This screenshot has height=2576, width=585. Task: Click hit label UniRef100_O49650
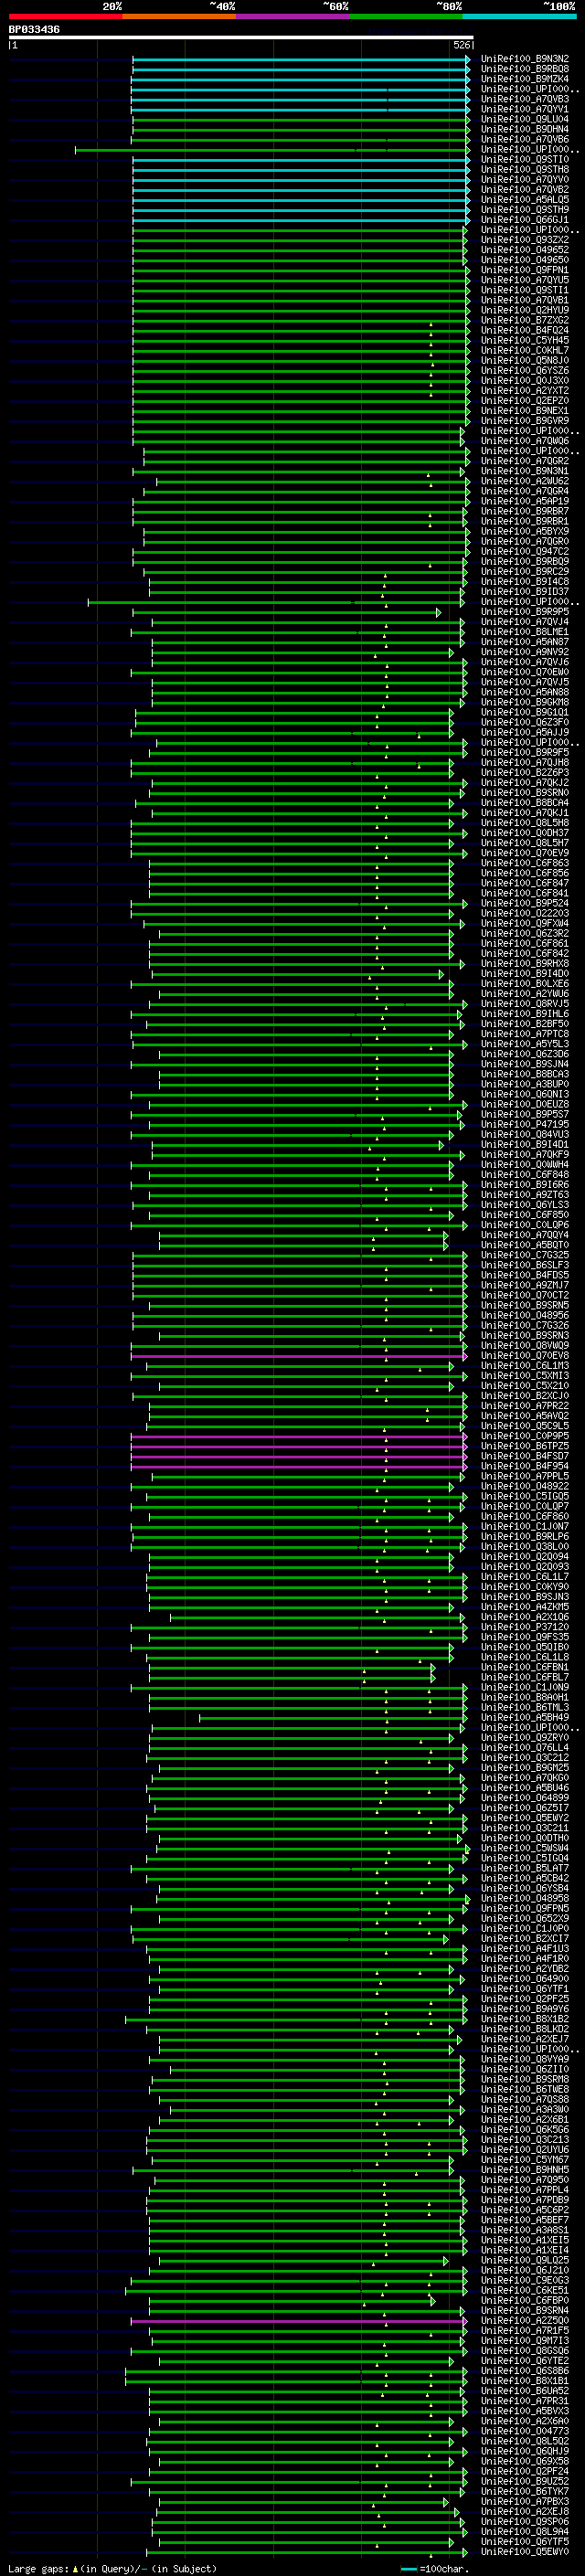pyautogui.click(x=525, y=260)
